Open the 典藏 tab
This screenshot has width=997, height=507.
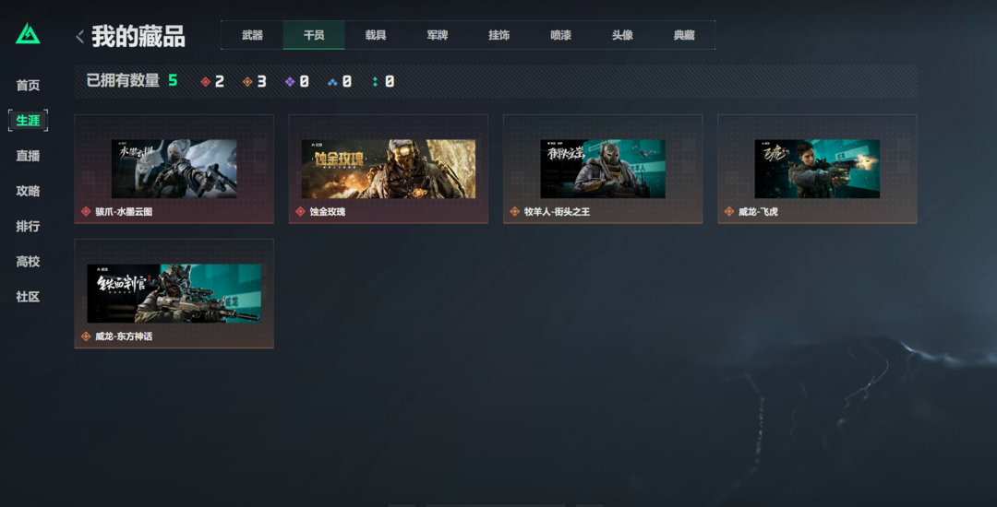point(684,35)
